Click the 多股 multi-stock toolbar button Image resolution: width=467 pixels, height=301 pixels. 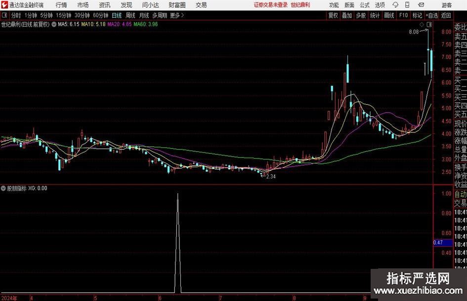point(361,15)
